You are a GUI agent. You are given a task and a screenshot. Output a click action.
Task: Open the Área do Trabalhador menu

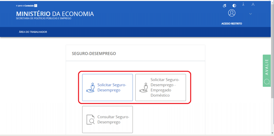pos(33,32)
